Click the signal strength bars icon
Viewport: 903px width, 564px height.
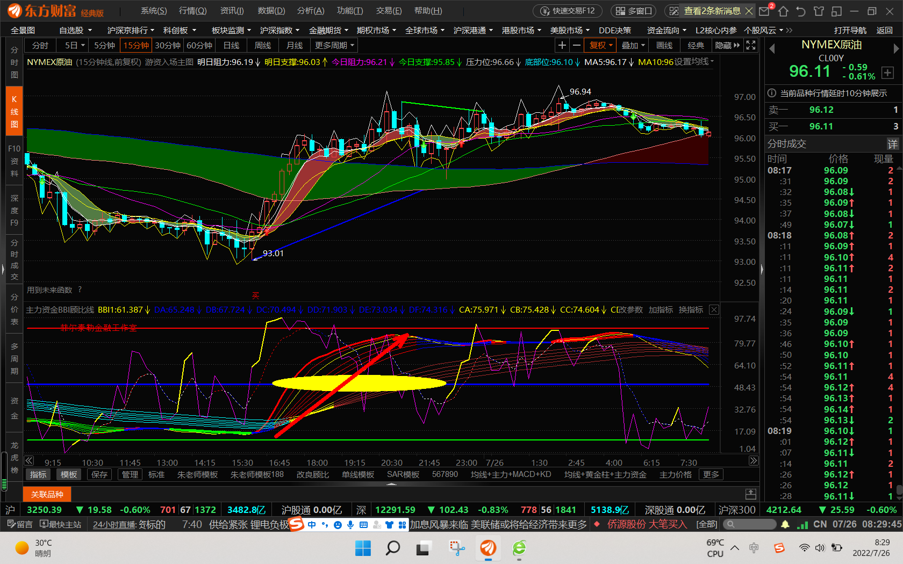coord(802,524)
